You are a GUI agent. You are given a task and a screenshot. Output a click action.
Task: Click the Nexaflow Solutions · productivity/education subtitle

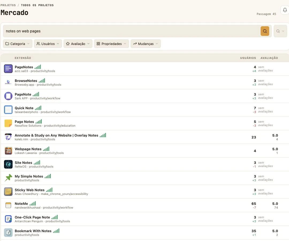pyautogui.click(x=45, y=126)
